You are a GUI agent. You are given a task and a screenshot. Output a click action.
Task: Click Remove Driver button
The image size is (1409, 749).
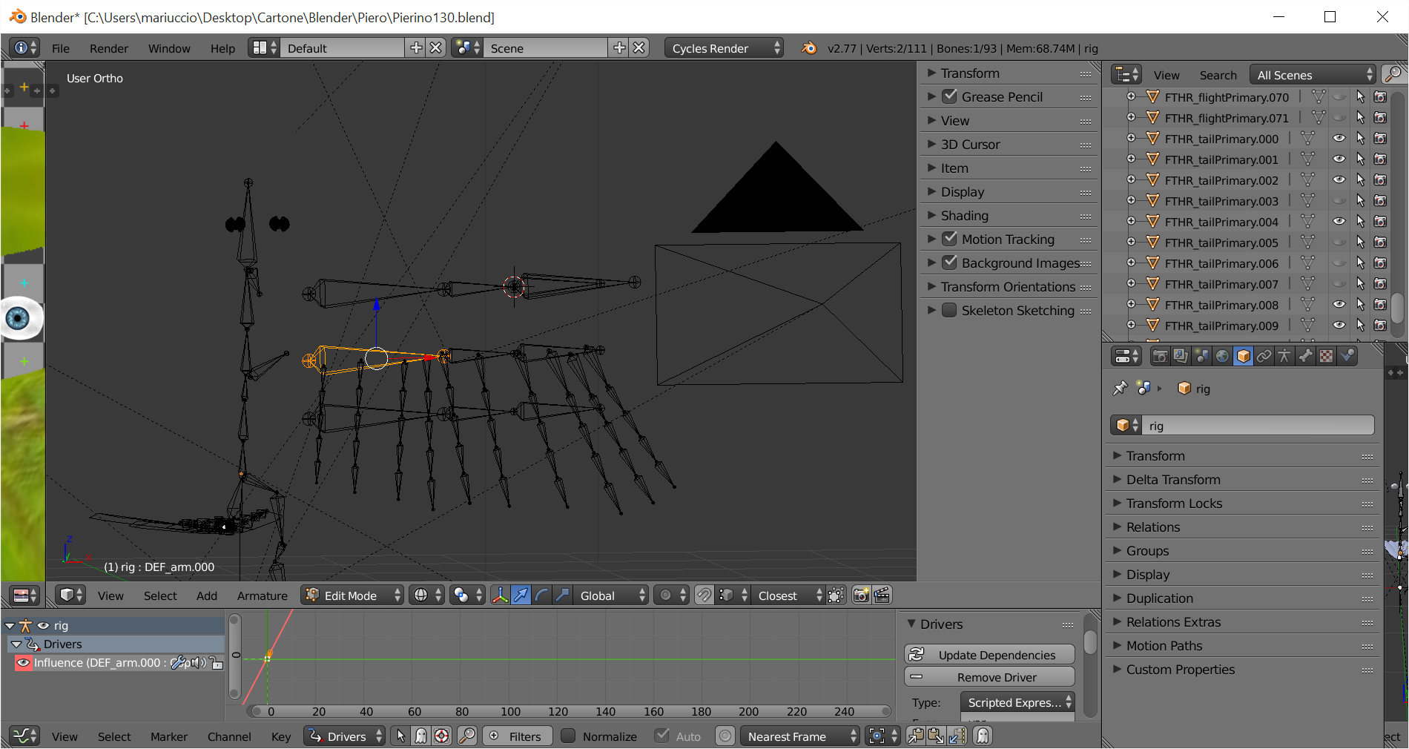click(x=989, y=677)
